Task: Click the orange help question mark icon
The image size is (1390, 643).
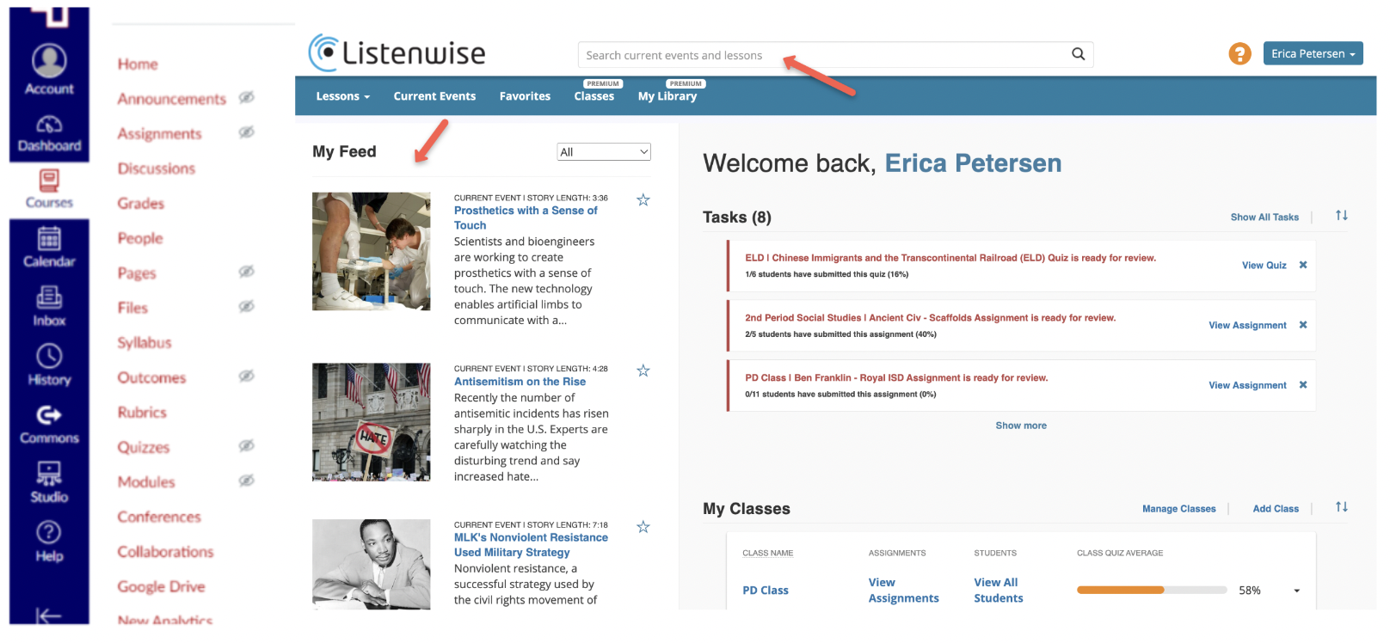Action: (1239, 54)
